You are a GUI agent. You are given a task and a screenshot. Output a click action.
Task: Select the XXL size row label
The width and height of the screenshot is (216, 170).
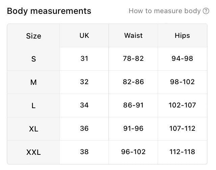[33, 152]
